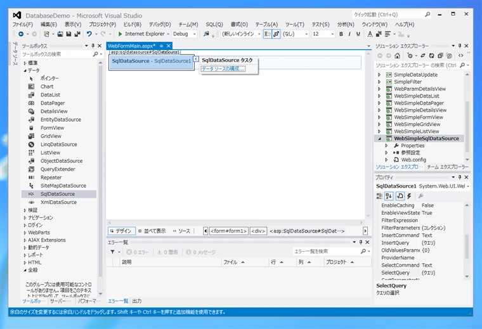The width and height of the screenshot is (482, 329).
Task: Click the <form#form1> tag navigator button
Action: 229,231
